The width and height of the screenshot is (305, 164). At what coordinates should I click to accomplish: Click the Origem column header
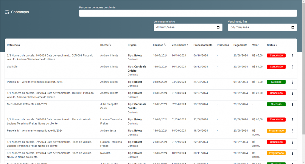132,45
